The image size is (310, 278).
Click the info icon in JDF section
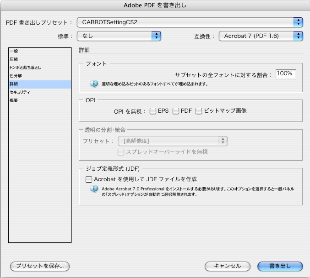click(x=94, y=189)
